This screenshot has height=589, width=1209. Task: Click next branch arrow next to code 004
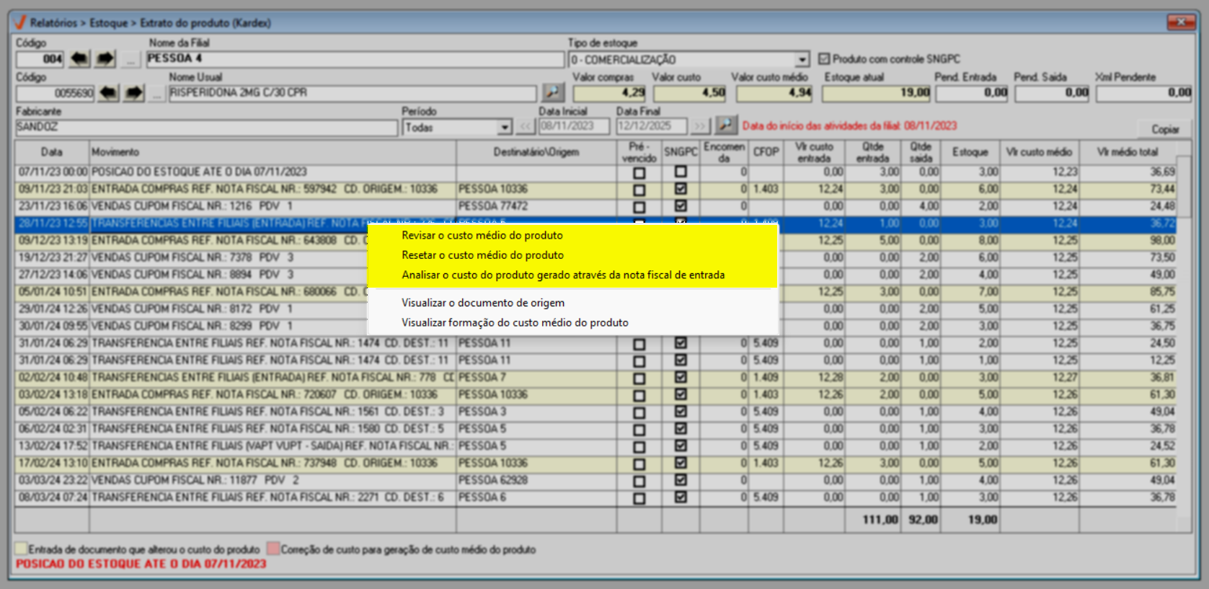pos(105,59)
